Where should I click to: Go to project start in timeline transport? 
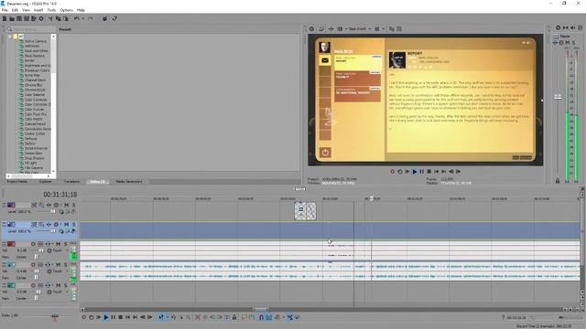tap(128, 317)
